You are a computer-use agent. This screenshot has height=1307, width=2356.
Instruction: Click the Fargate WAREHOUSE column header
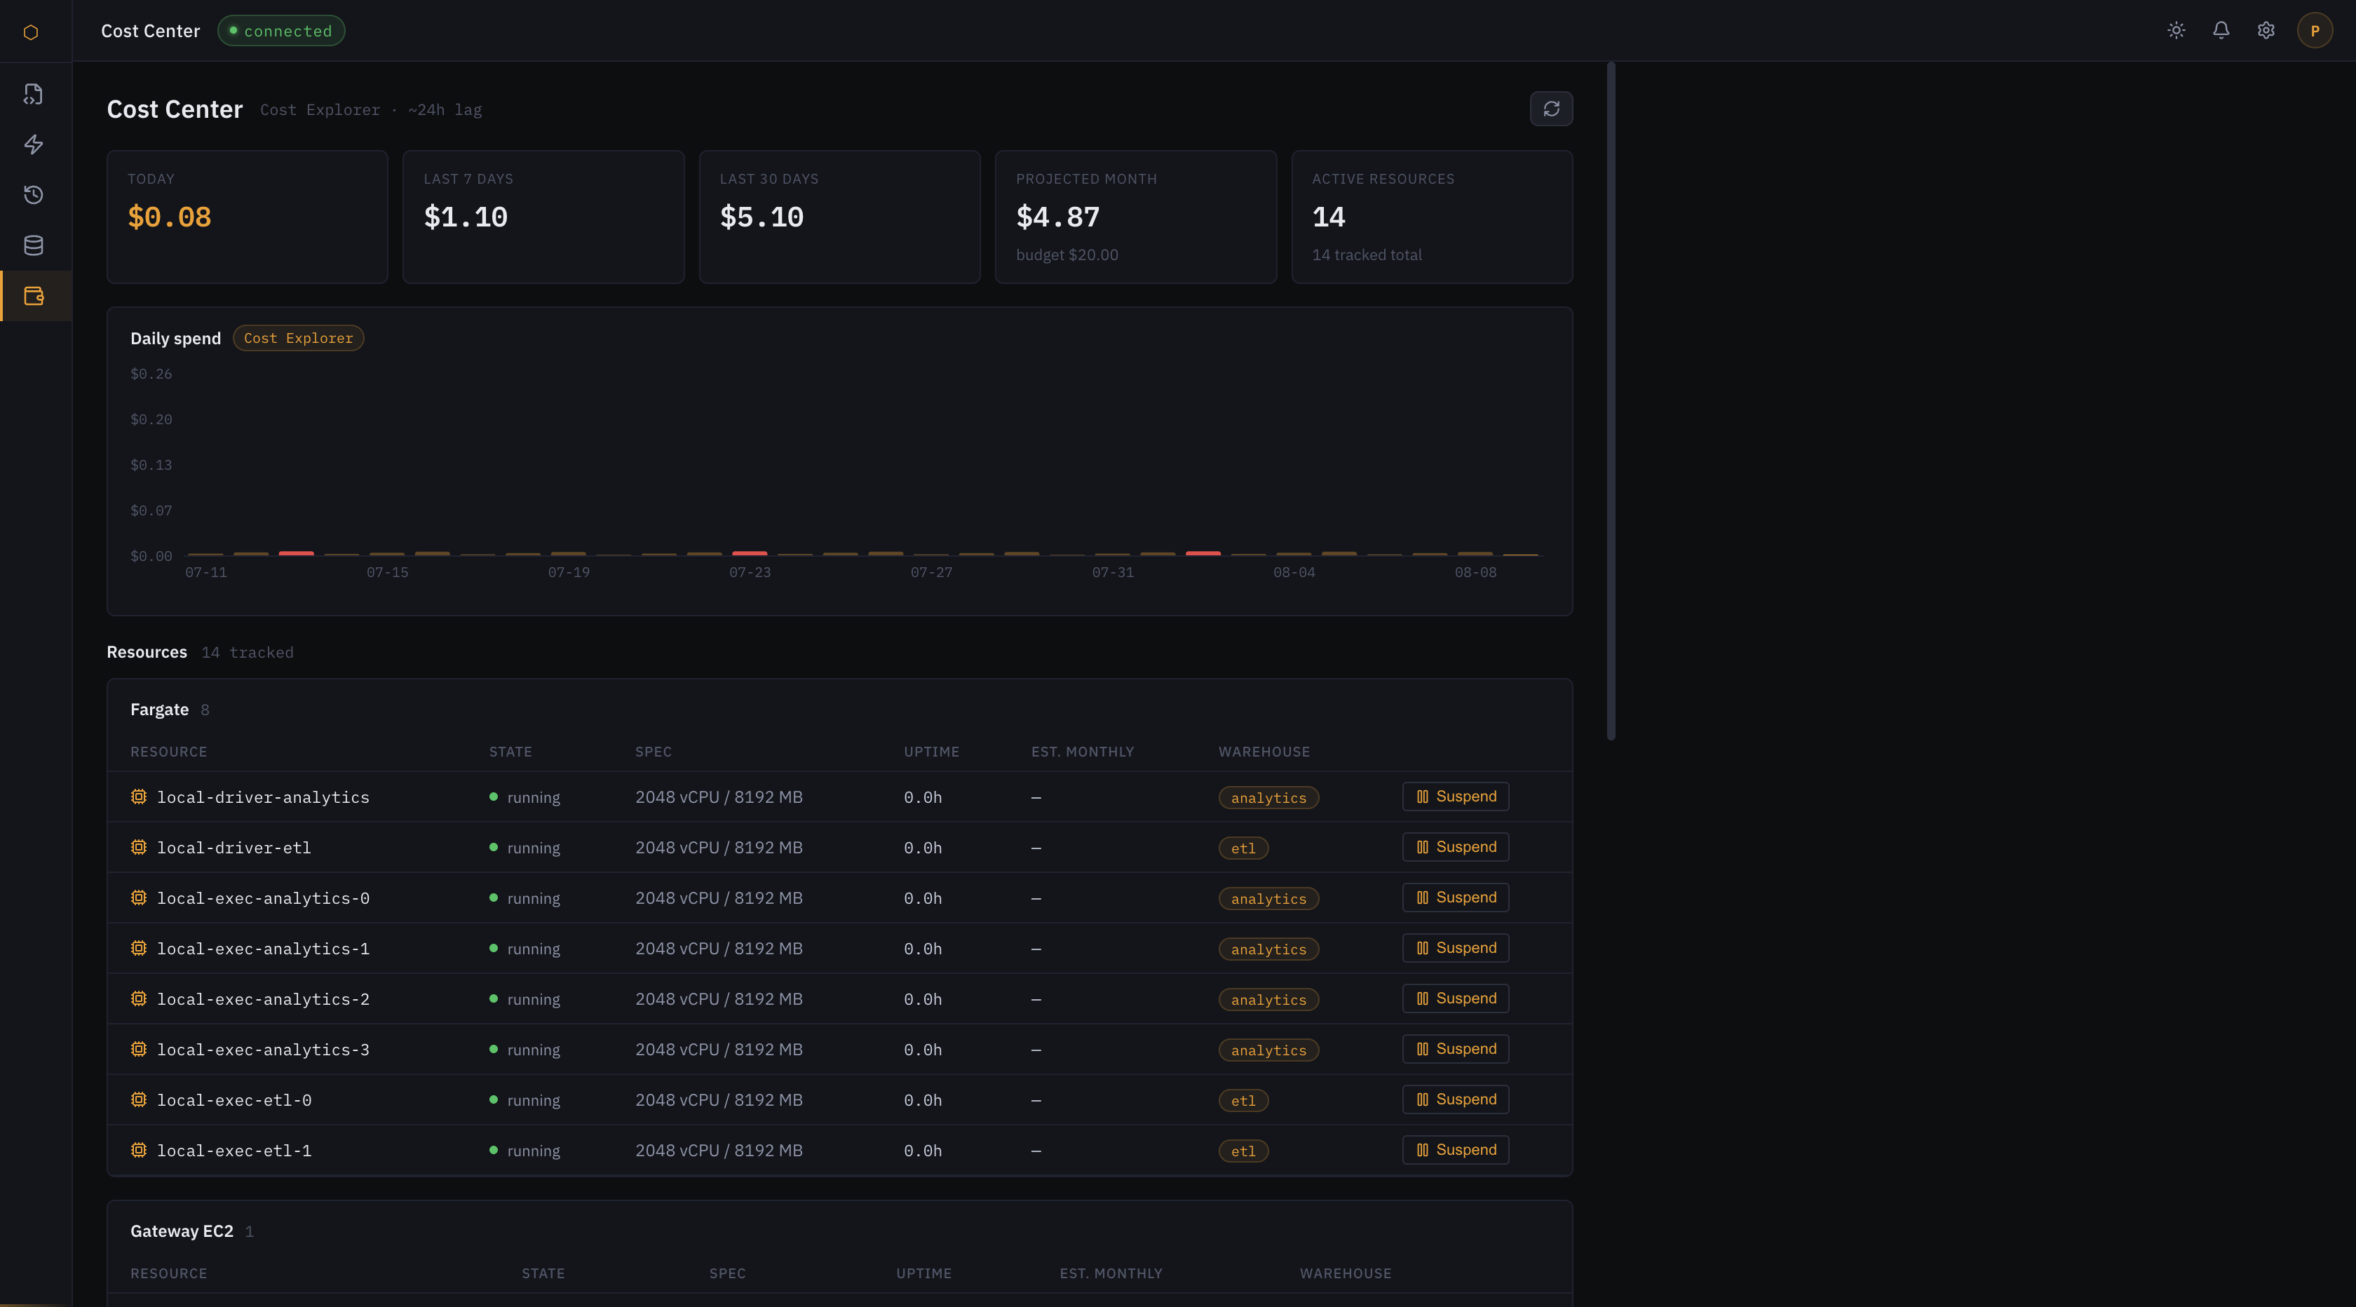tap(1264, 752)
